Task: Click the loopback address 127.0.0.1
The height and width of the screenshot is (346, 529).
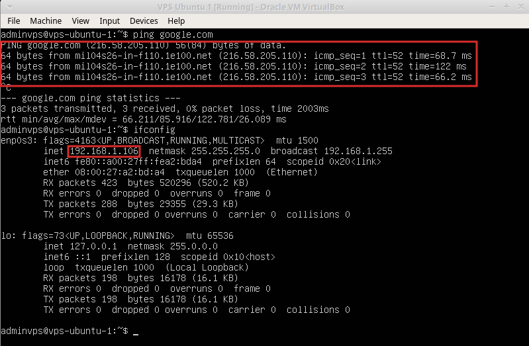Action: coord(93,246)
